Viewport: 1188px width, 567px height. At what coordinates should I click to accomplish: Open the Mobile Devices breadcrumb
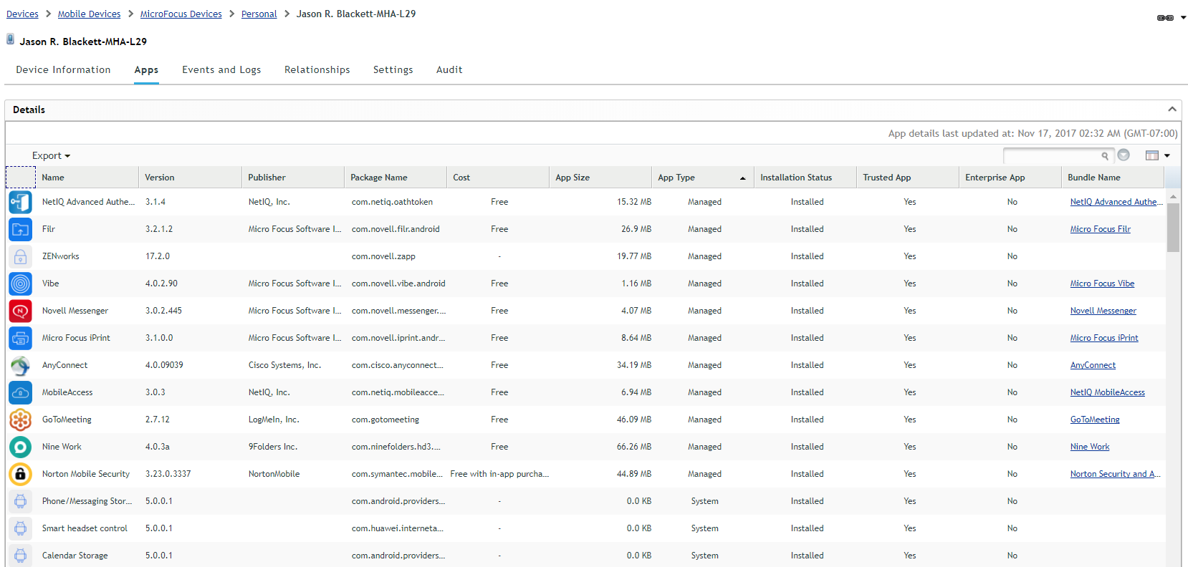[89, 14]
